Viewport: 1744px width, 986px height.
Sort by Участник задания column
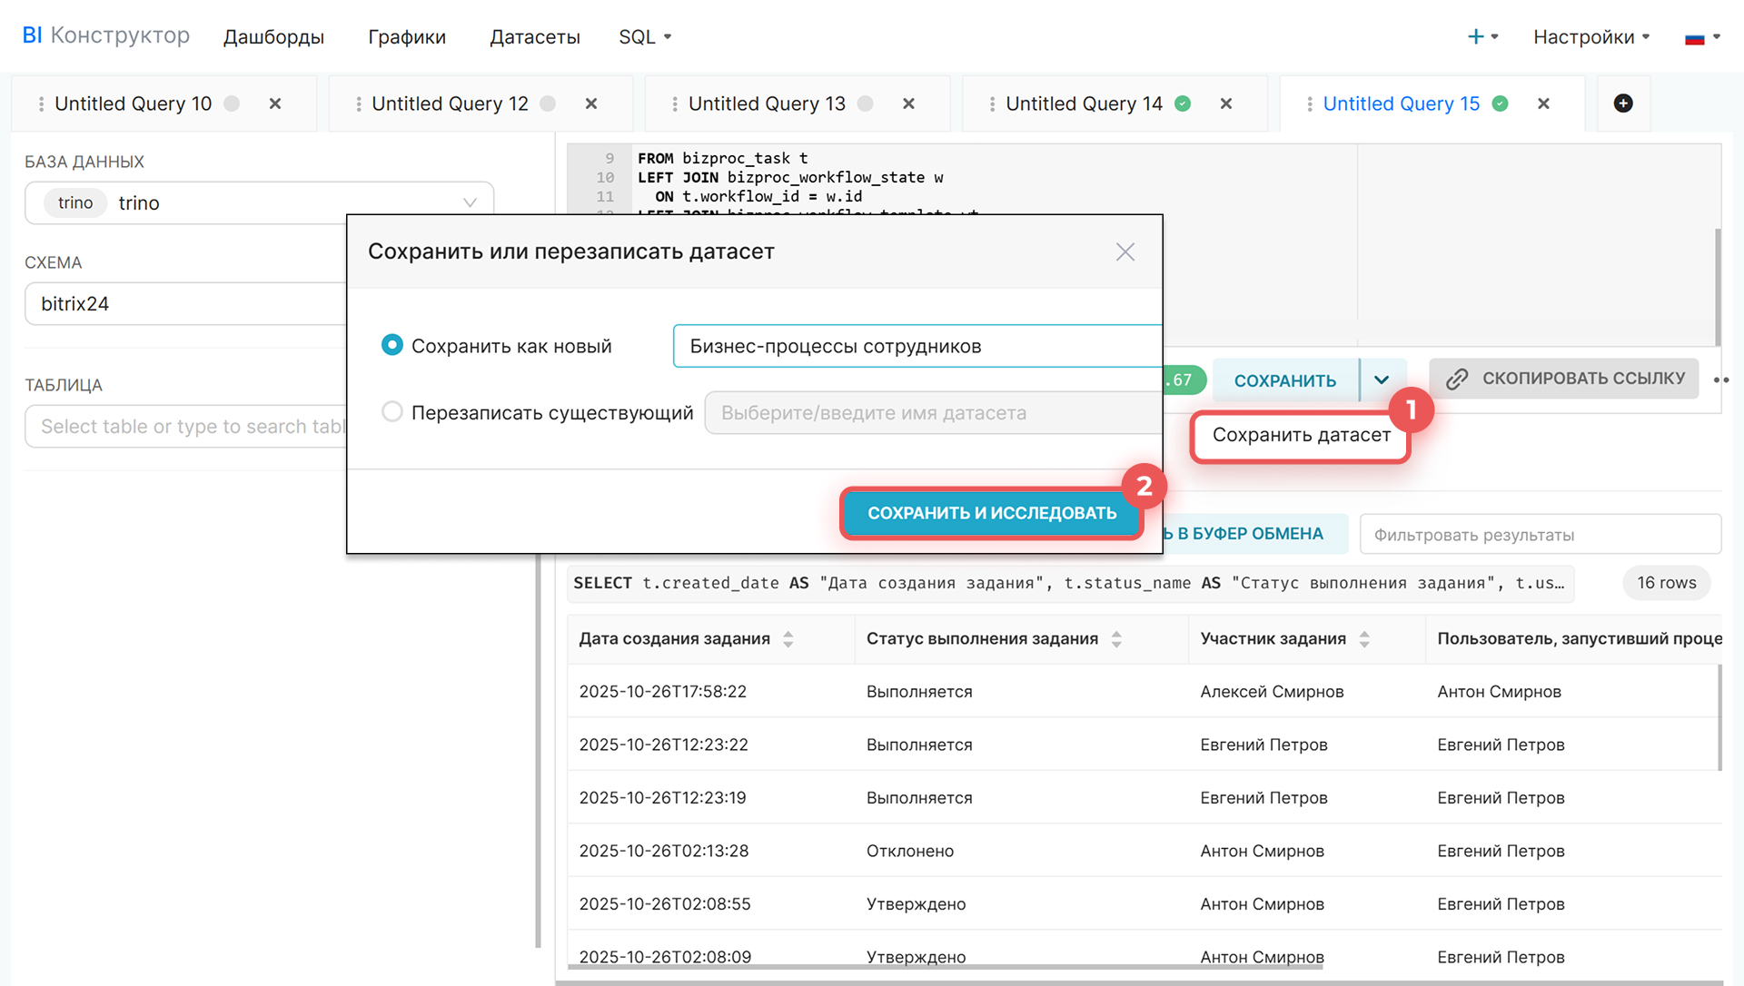(x=1363, y=639)
